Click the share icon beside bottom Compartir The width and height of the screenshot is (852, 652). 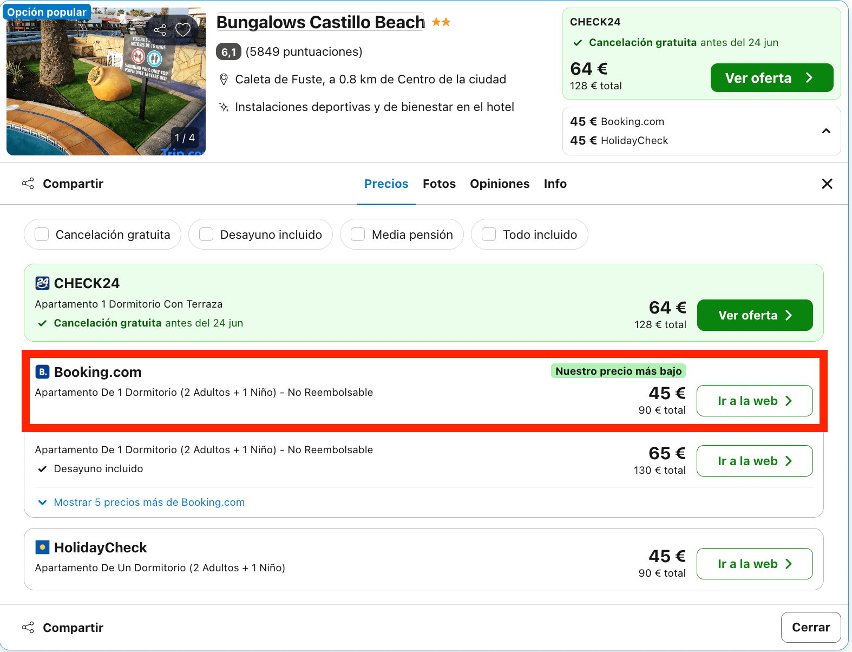28,627
